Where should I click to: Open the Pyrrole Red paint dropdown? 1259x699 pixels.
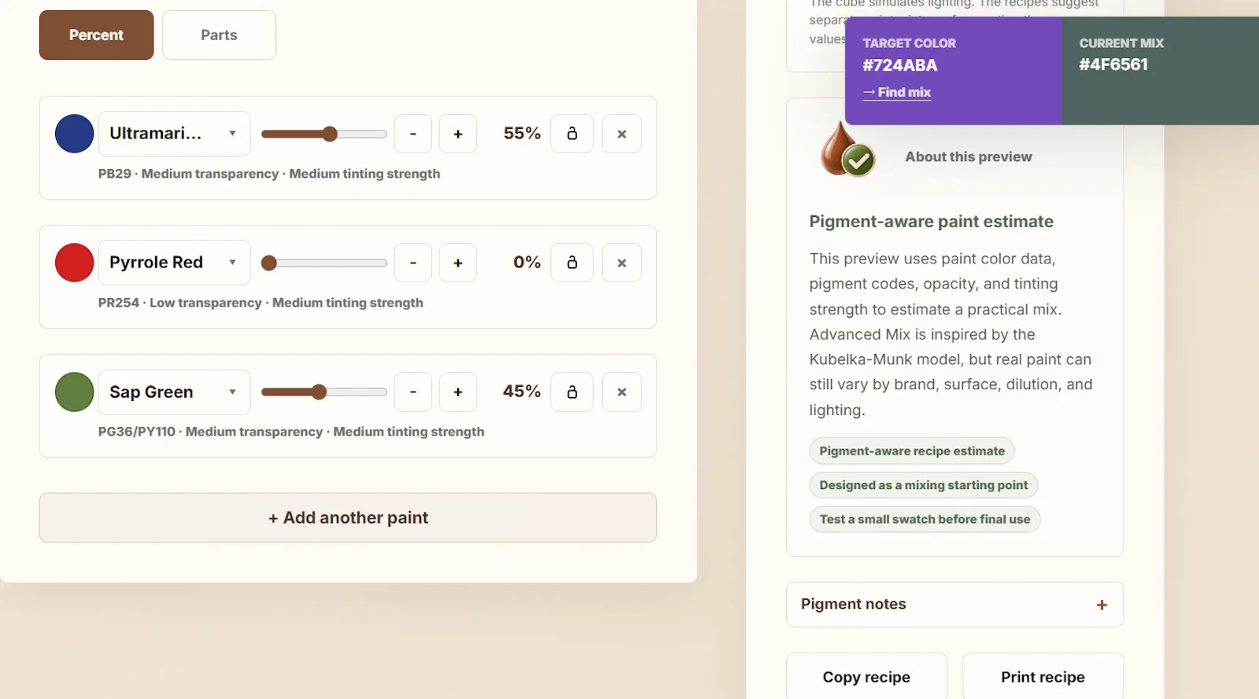174,263
